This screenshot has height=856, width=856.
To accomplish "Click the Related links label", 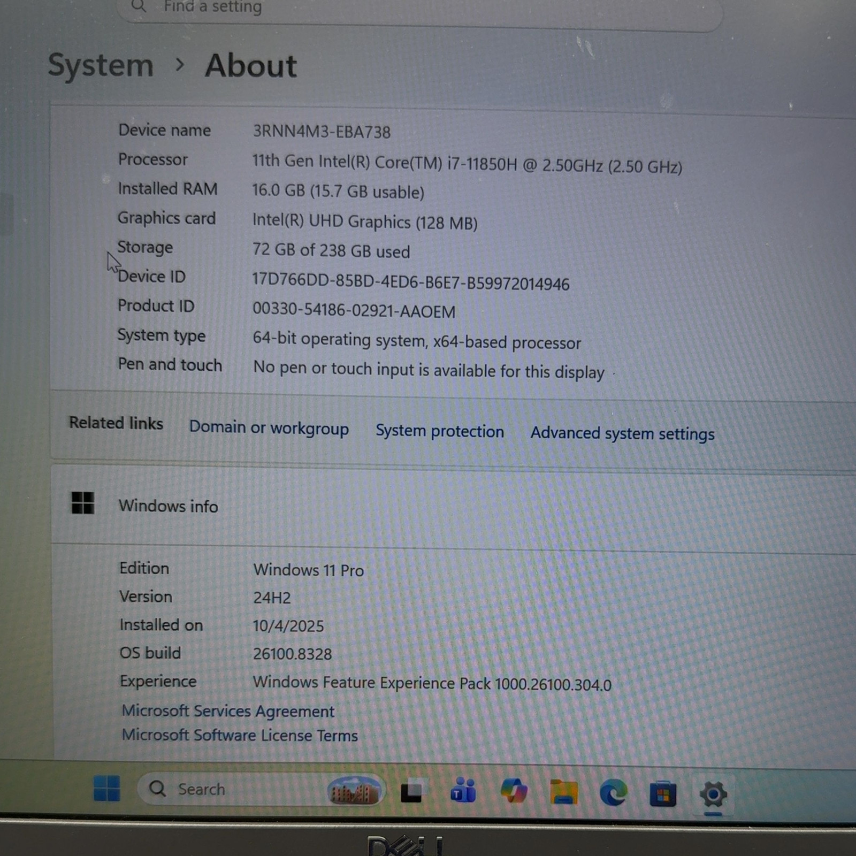I will 116,423.
